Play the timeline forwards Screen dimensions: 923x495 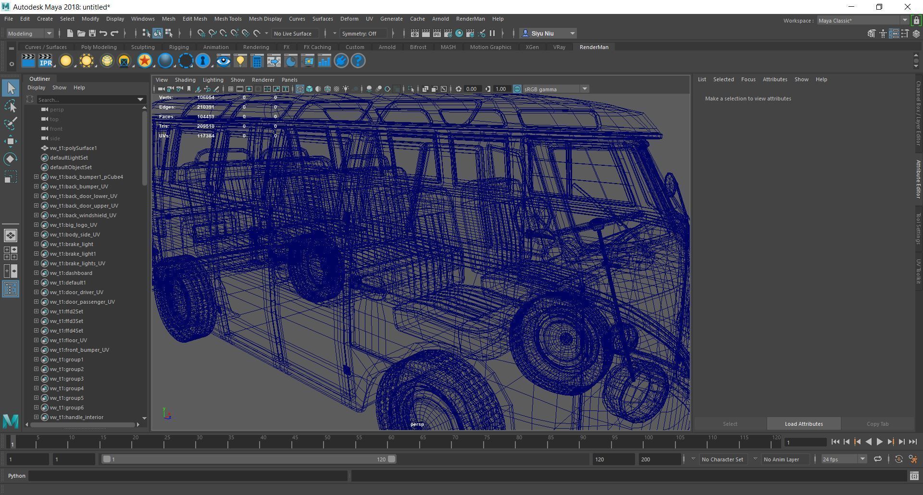pyautogui.click(x=879, y=442)
